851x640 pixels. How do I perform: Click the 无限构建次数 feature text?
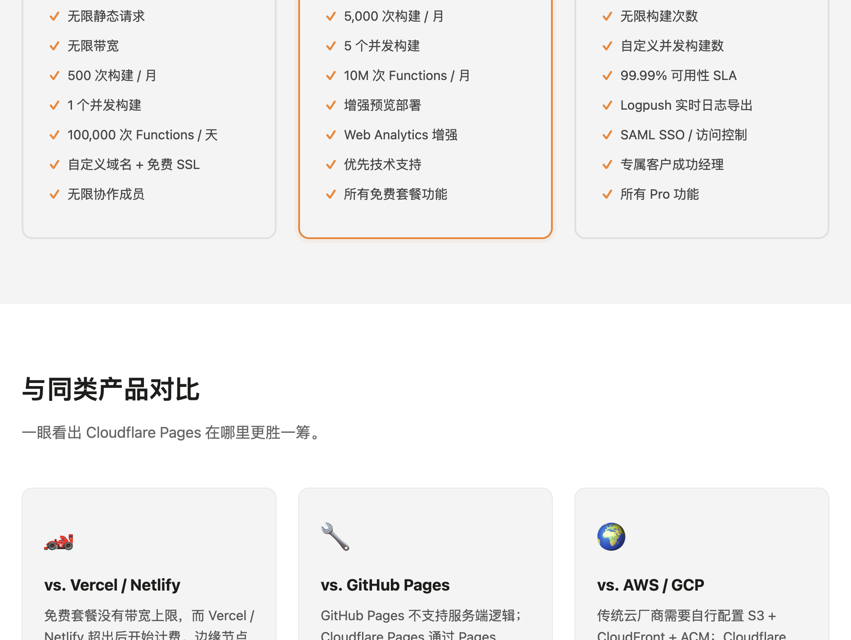659,16
